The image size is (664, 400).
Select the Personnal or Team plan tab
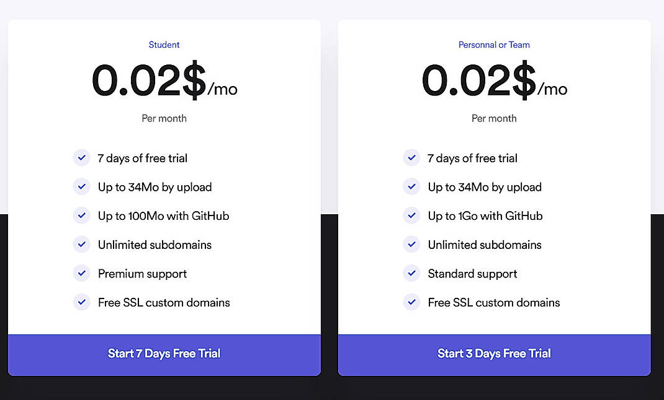[494, 44]
